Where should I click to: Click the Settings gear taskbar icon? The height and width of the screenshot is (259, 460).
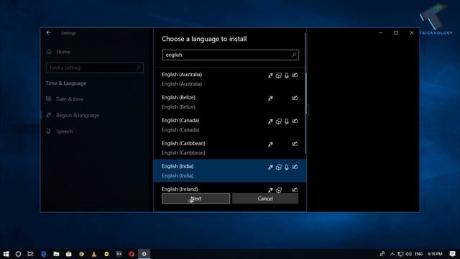tap(144, 254)
